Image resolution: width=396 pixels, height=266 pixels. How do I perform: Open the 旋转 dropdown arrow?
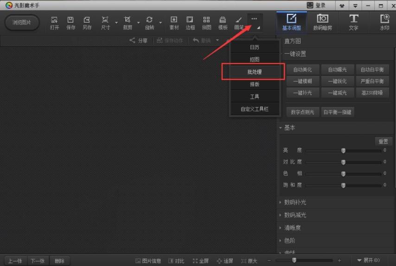point(160,23)
